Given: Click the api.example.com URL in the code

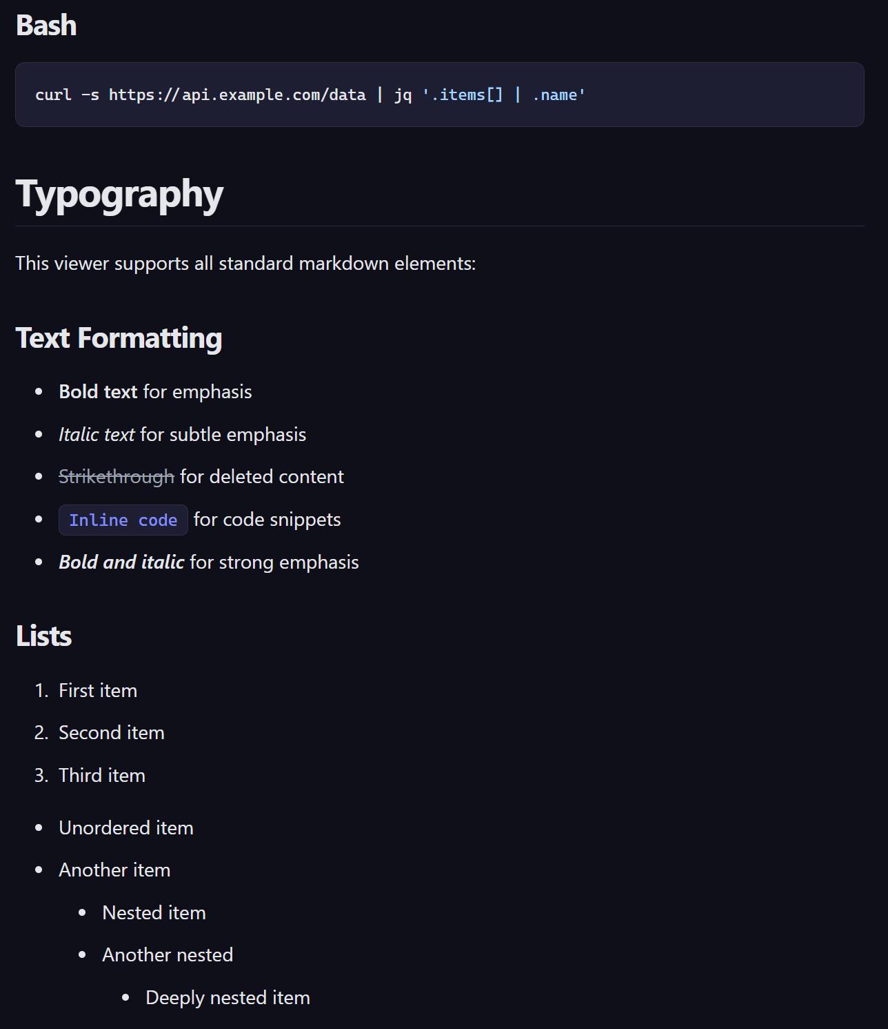Looking at the screenshot, I should pos(237,95).
